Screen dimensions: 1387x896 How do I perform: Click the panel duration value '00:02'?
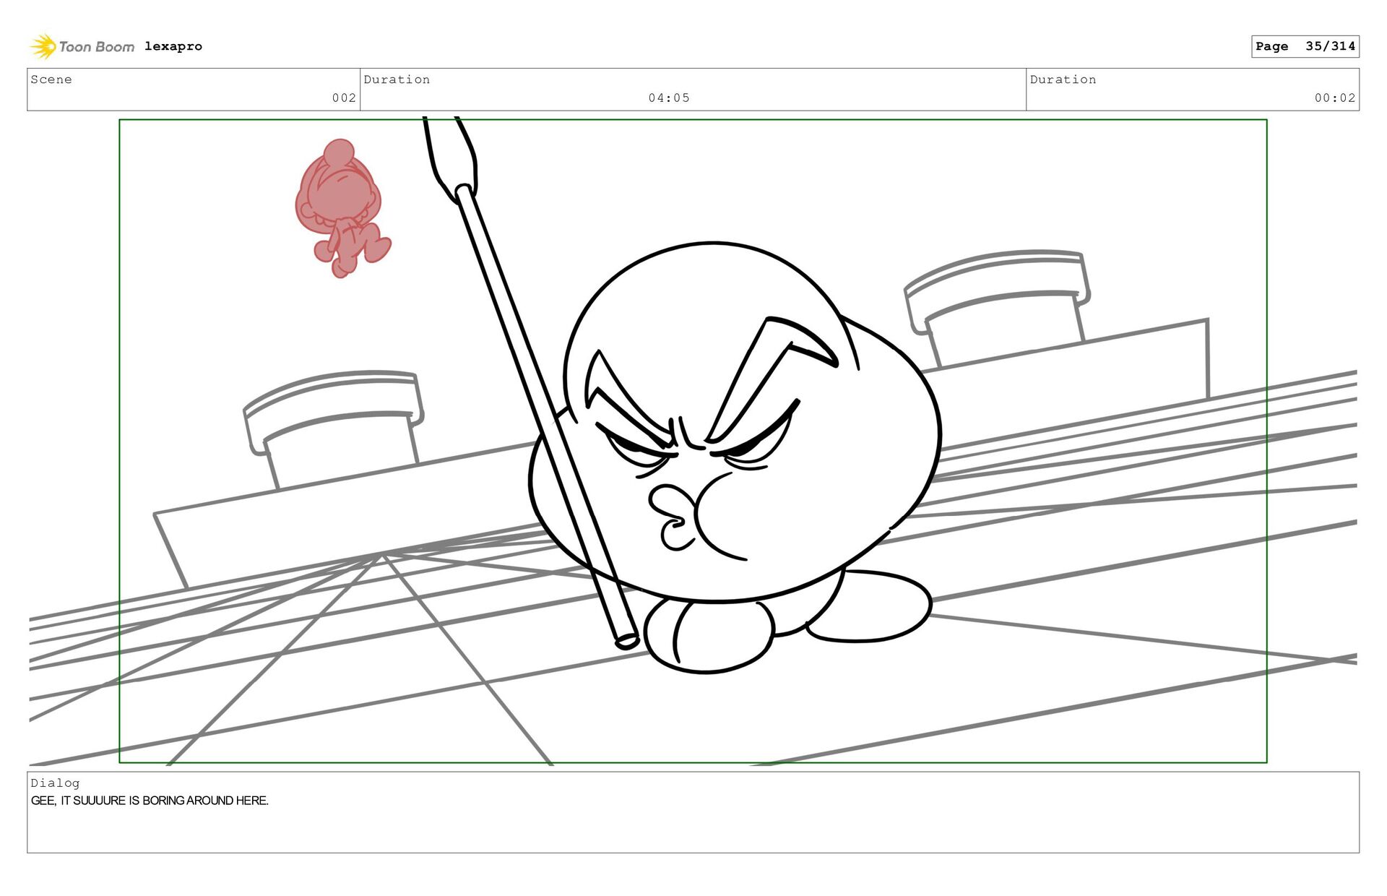pyautogui.click(x=1335, y=98)
